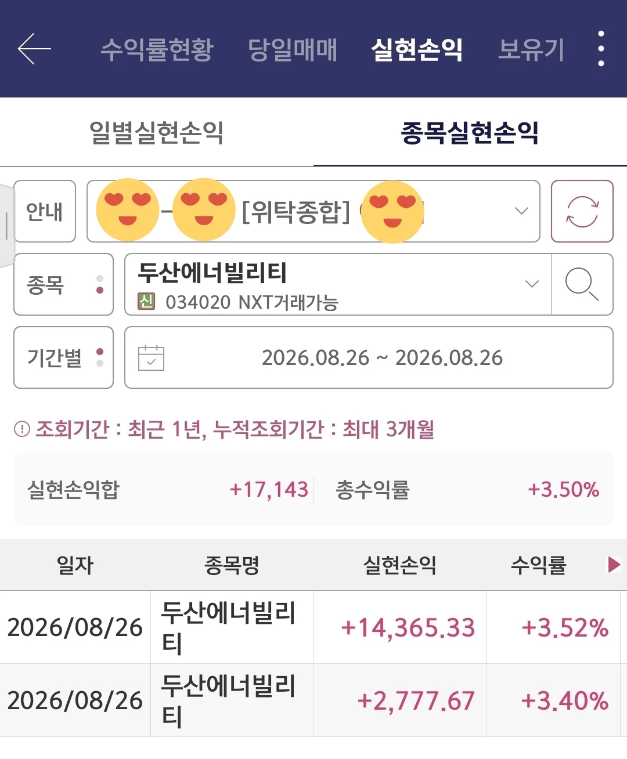627x759 pixels.
Task: Open the 일별실현손익 sub-tab
Action: pyautogui.click(x=156, y=132)
